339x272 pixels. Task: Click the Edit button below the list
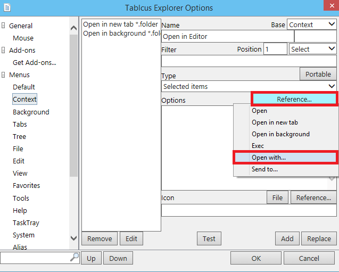(x=131, y=238)
